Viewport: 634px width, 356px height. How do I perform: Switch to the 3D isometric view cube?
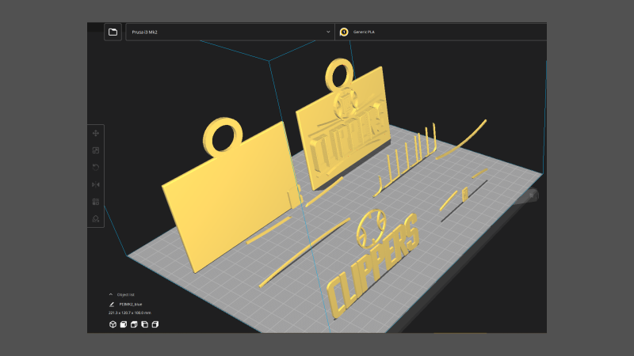113,324
